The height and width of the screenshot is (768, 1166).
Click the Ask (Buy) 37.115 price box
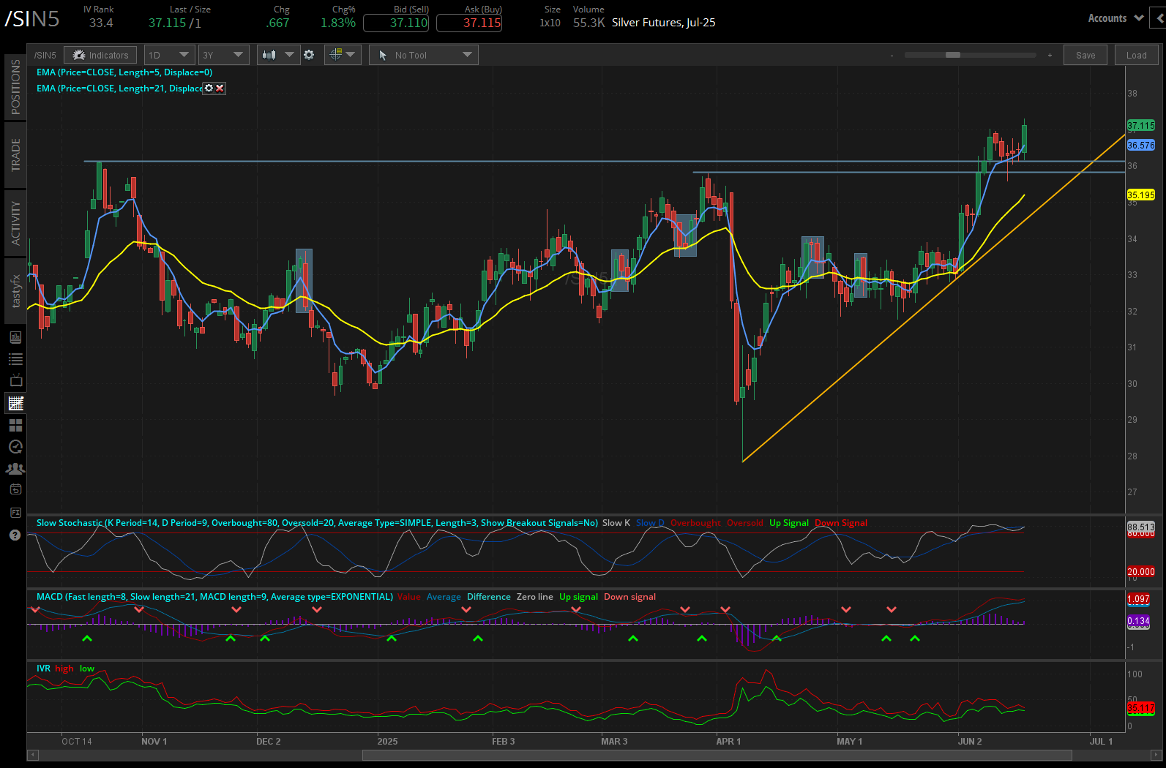469,23
